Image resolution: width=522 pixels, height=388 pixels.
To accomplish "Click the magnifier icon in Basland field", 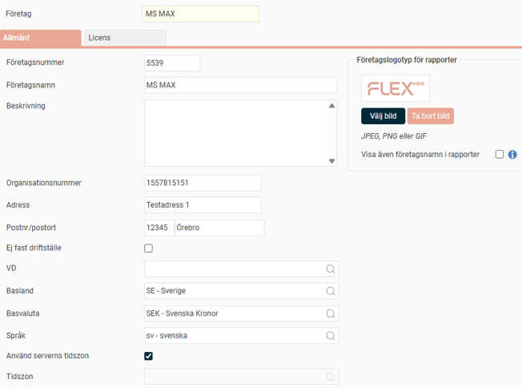I will coord(330,291).
